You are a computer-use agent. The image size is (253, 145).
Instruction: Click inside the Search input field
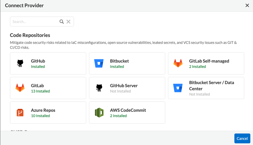pos(34,22)
